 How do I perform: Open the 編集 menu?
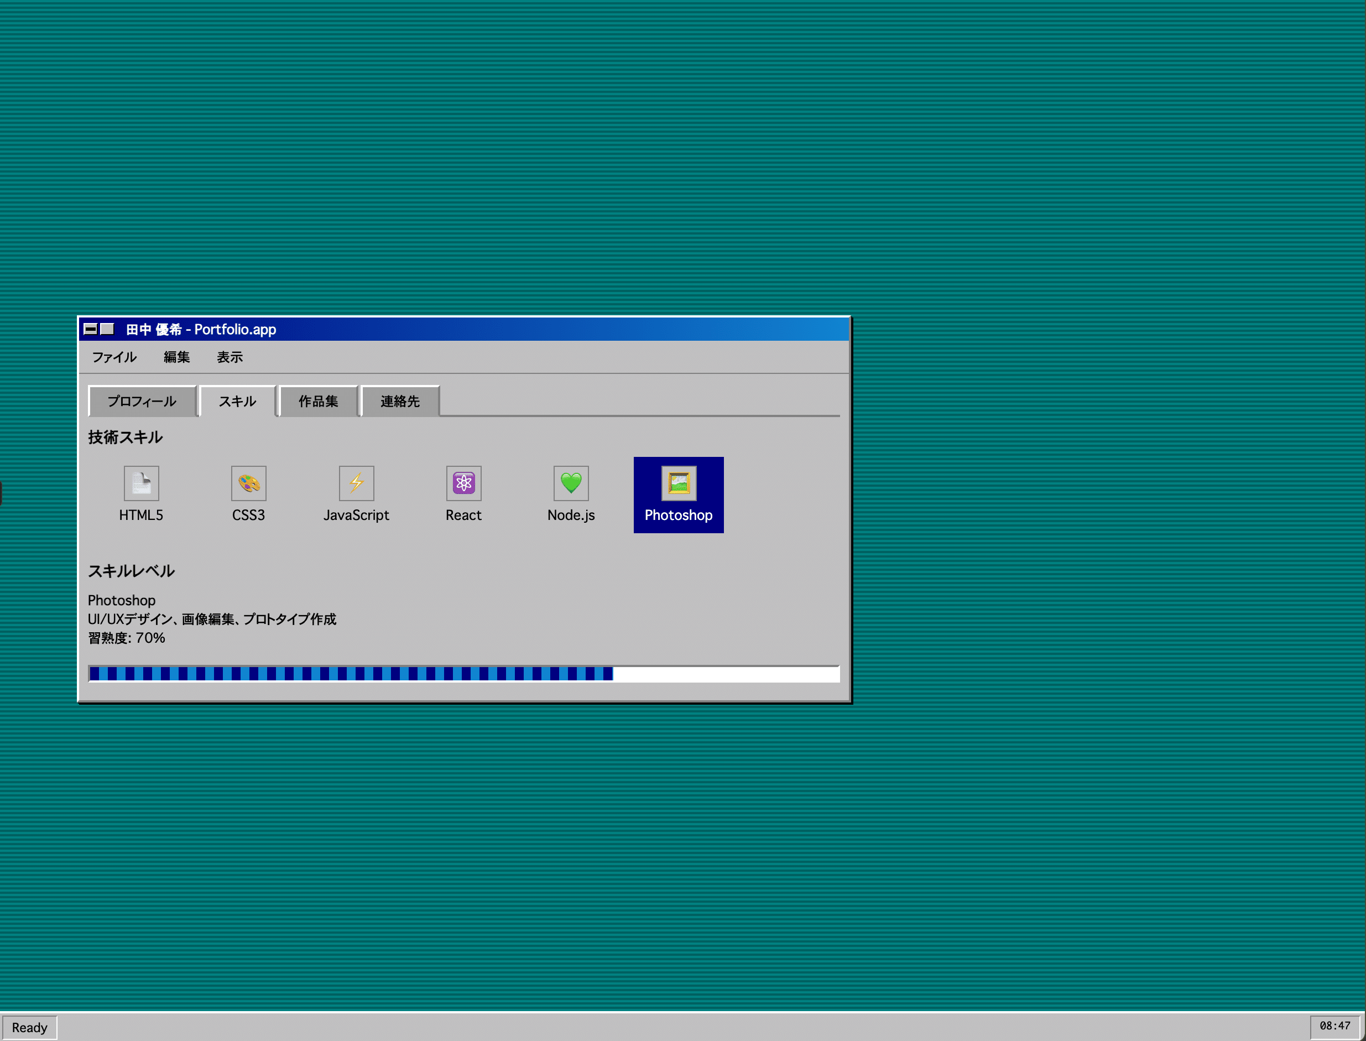[x=176, y=357]
